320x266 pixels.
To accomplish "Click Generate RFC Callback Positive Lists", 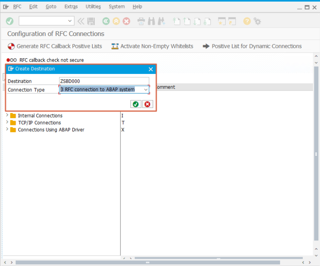I will point(55,46).
